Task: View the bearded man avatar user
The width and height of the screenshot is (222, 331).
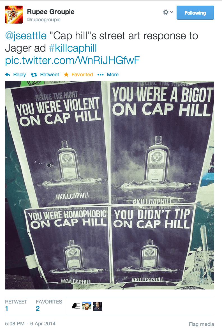Action: coord(98,306)
